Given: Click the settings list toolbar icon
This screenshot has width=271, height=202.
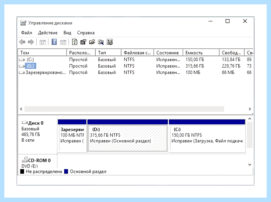Looking at the screenshot, I should (x=110, y=42).
